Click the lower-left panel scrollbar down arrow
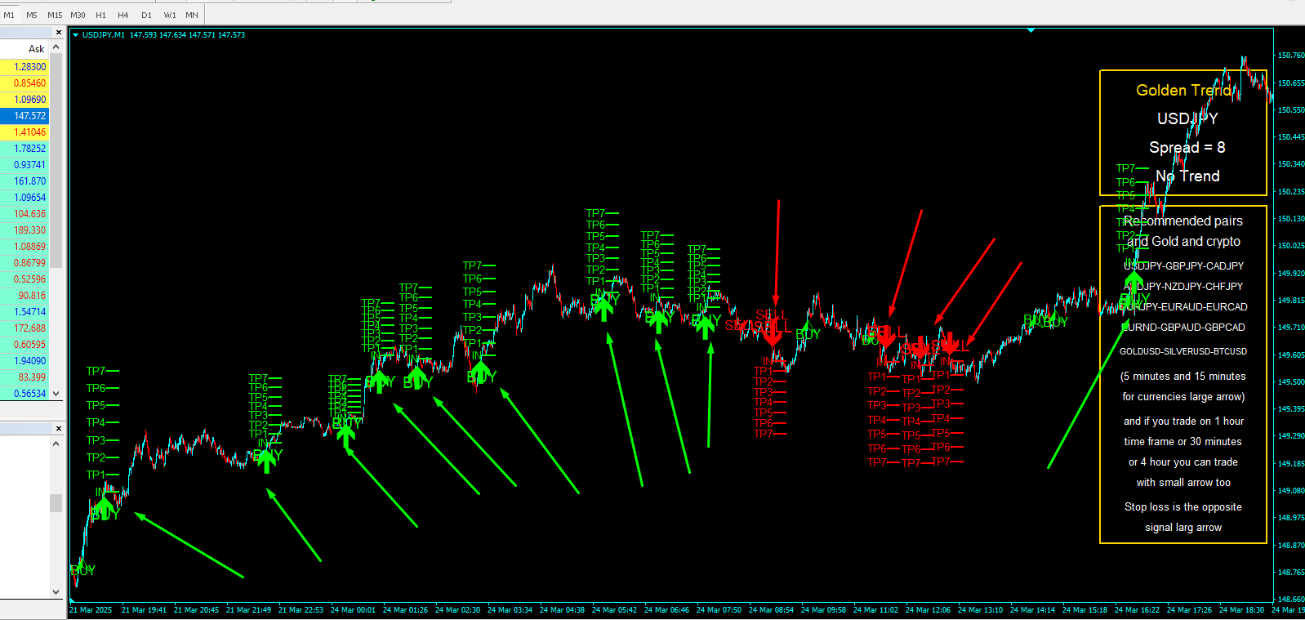The image size is (1305, 620). point(56,592)
